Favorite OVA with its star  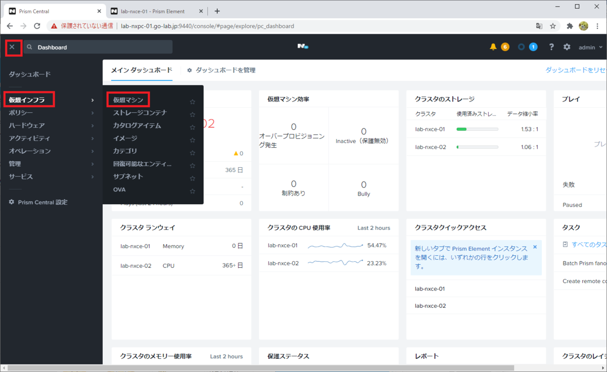[x=192, y=192]
